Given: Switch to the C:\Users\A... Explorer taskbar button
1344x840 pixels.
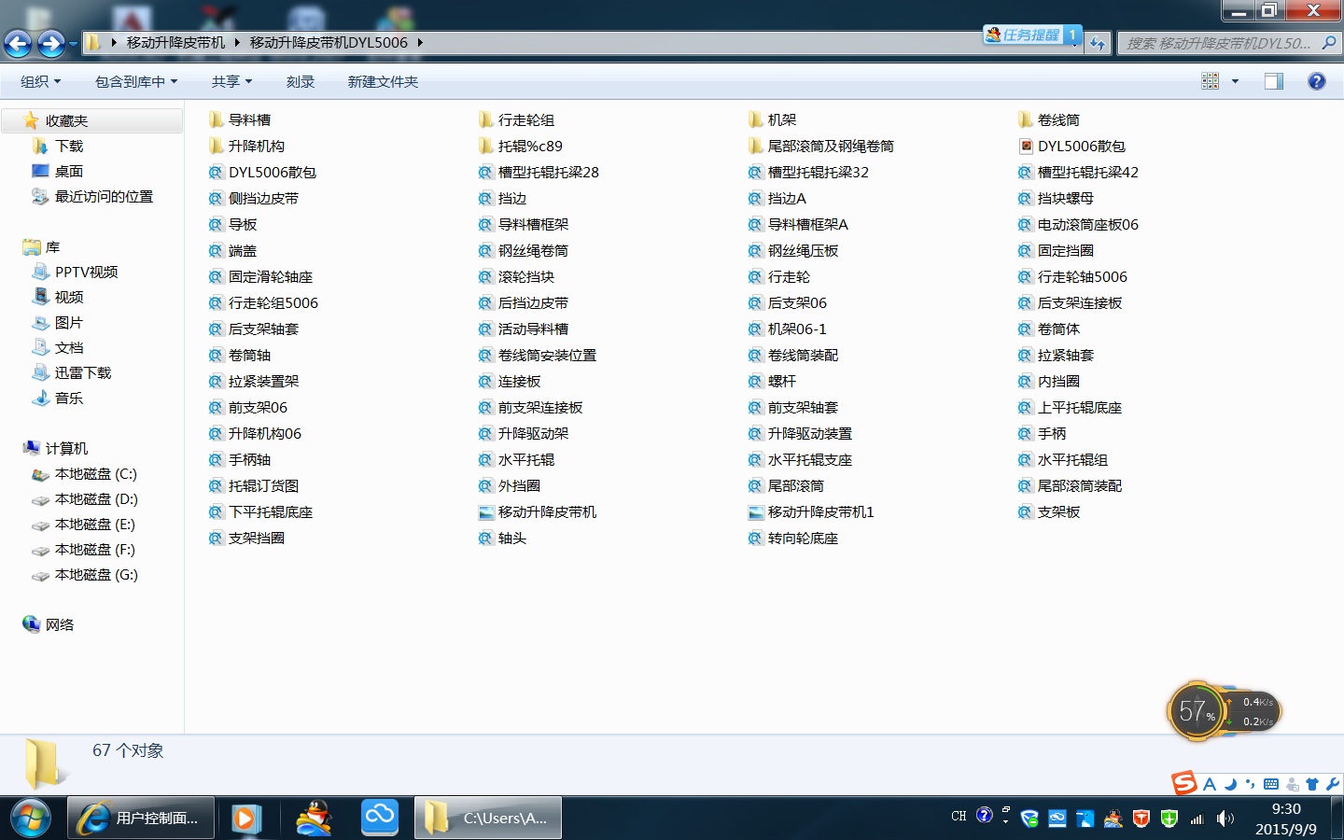Looking at the screenshot, I should (488, 819).
